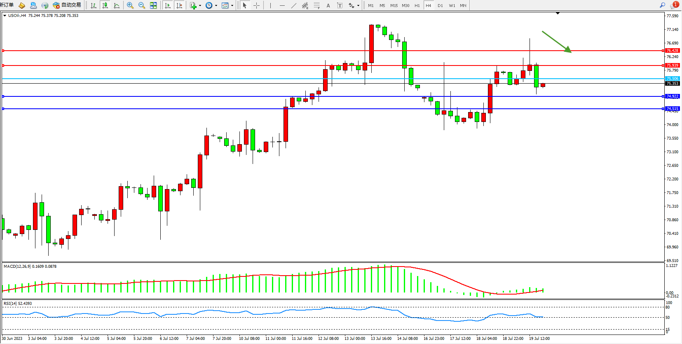
Task: Select the horizontal line drawing tool
Action: tap(282, 5)
